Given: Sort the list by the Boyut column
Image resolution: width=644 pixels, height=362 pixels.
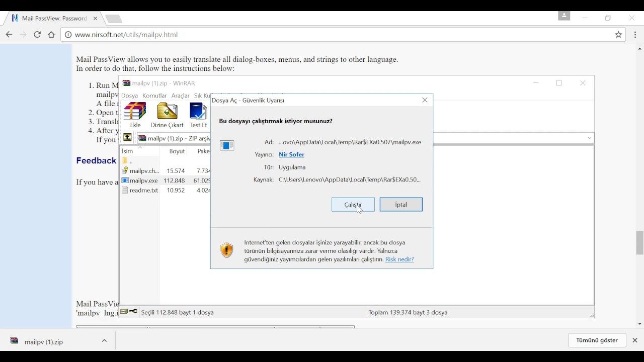Looking at the screenshot, I should pyautogui.click(x=177, y=151).
